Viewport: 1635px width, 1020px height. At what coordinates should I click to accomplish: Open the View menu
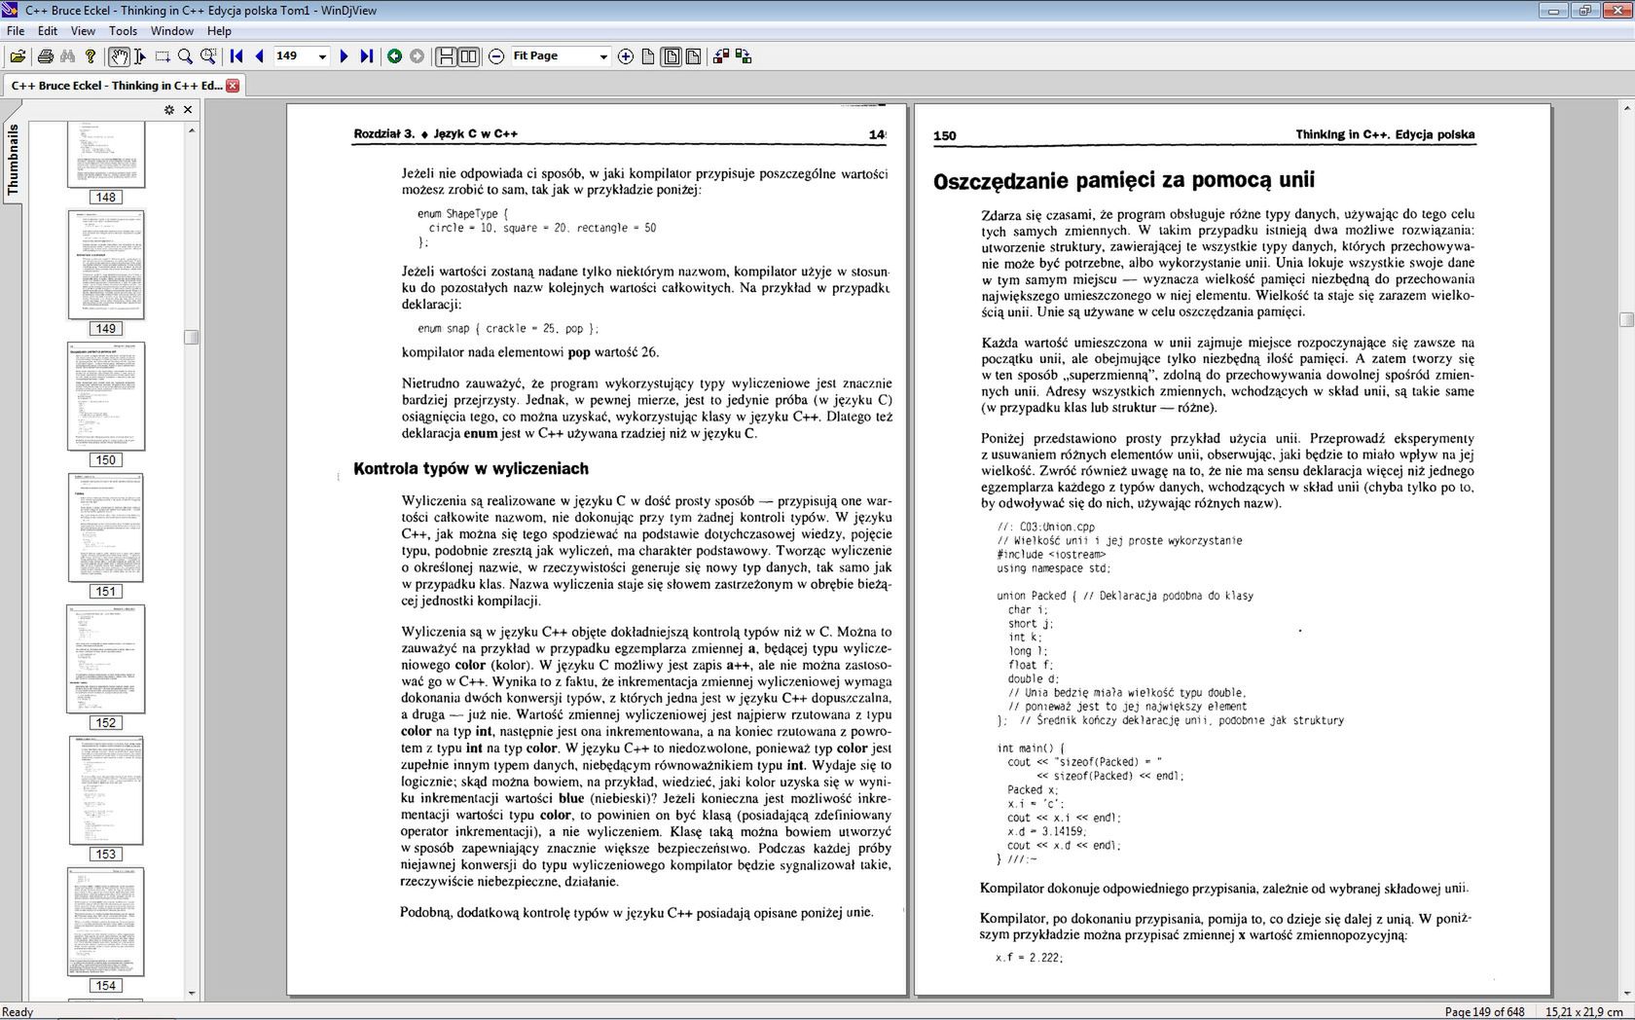tap(83, 31)
